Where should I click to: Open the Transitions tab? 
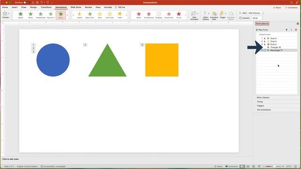point(46,8)
